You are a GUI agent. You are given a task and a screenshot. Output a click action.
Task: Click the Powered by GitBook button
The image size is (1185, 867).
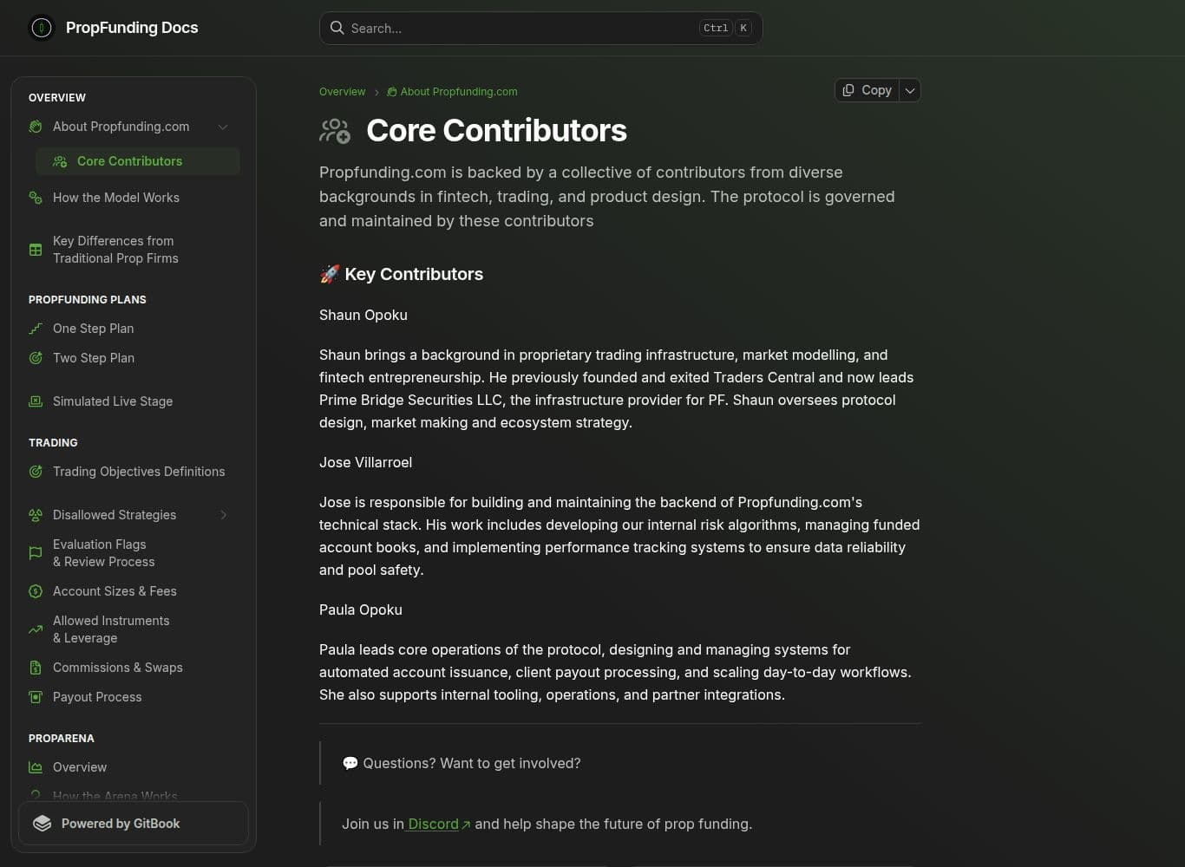click(134, 824)
